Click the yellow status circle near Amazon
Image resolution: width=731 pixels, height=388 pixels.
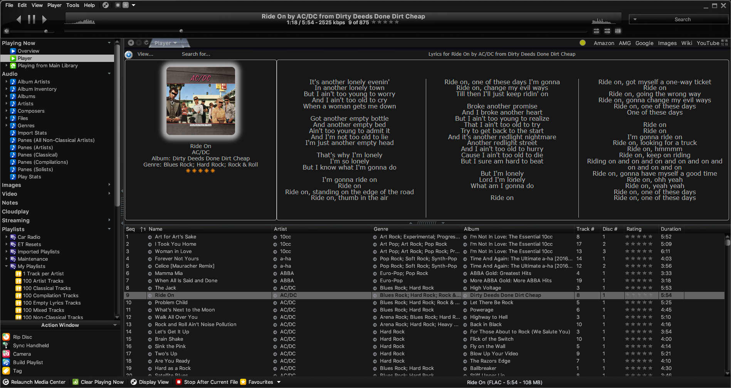point(583,43)
